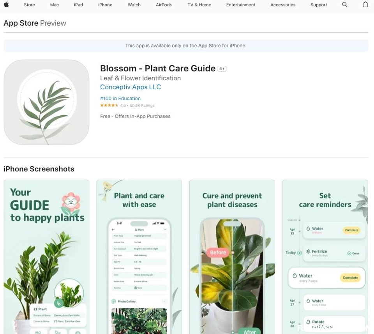Open the iPad menu

tap(78, 5)
